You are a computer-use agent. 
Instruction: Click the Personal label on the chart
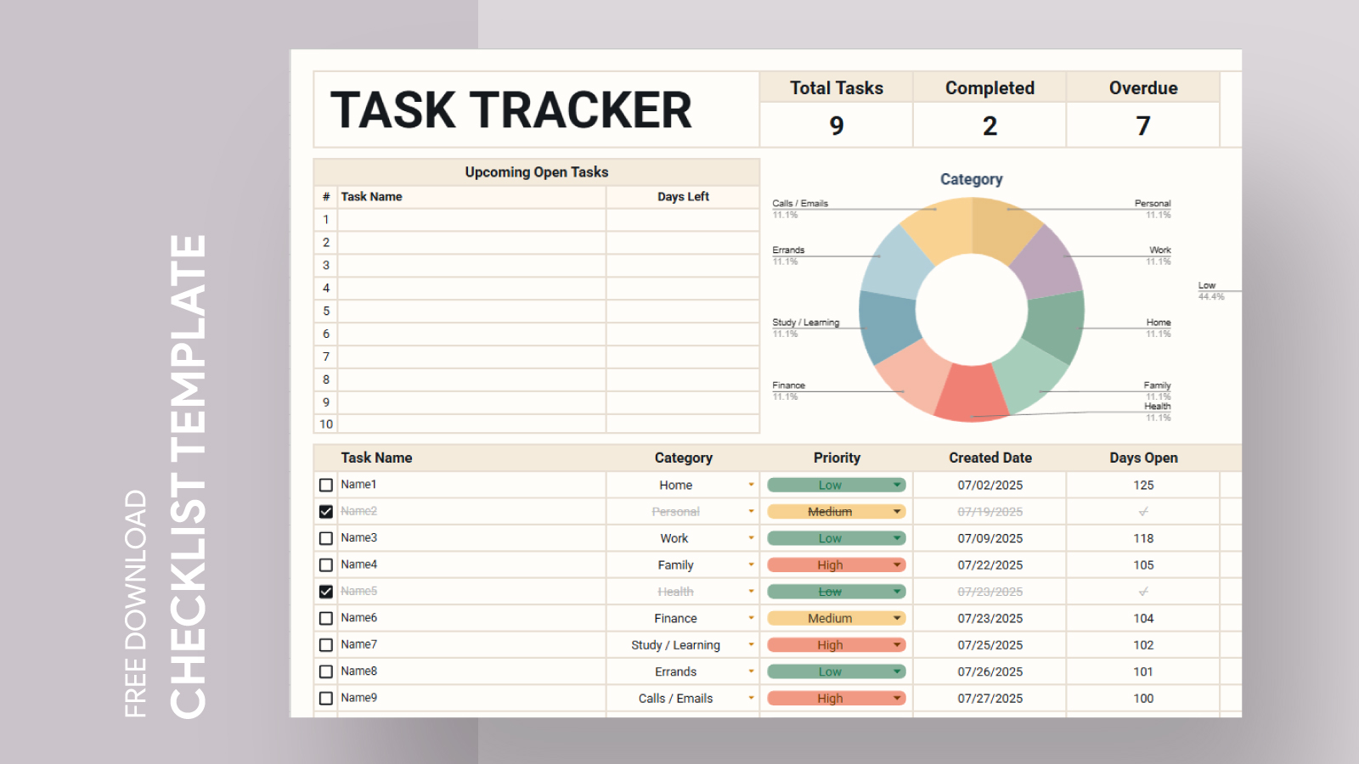[1153, 203]
